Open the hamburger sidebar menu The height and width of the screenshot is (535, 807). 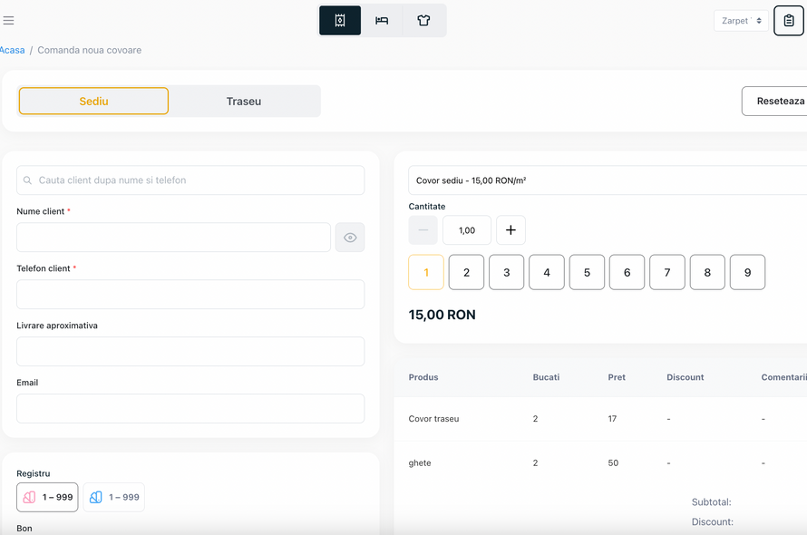(x=8, y=21)
